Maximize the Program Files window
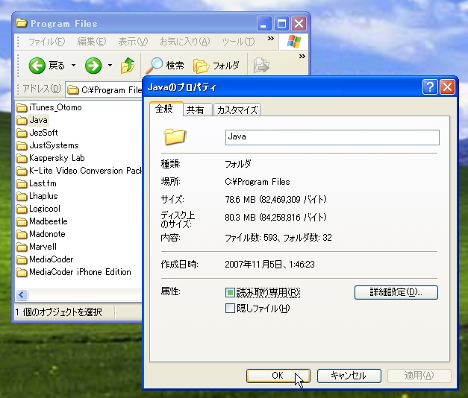468x398 pixels. point(281,23)
